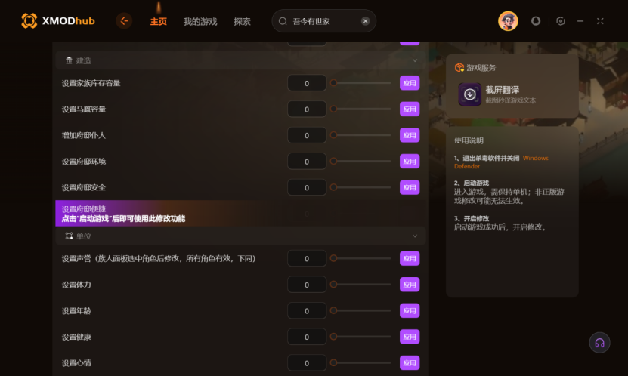Click the search field with 吾今有世家
This screenshot has height=376, width=628.
point(323,21)
